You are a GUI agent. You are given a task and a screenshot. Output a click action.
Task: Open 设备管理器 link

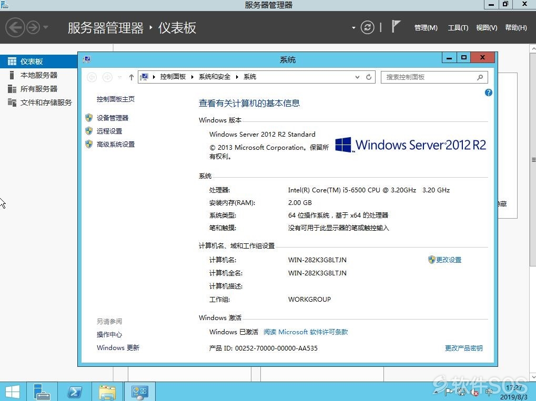[113, 118]
